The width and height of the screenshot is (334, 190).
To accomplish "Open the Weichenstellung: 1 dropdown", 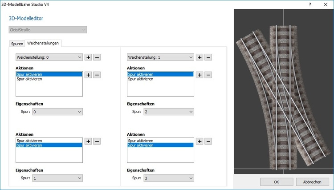I will pos(160,57).
